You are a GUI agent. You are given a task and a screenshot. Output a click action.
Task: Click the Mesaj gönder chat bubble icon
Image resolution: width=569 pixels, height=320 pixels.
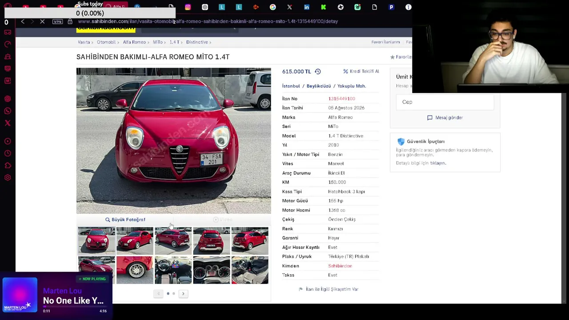tap(430, 118)
